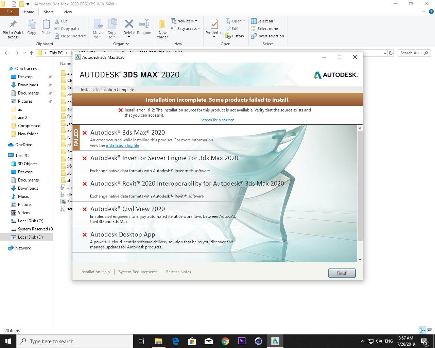This screenshot has height=348, width=435.
Task: Select OneDrive in navigation pane
Action: coord(23,145)
